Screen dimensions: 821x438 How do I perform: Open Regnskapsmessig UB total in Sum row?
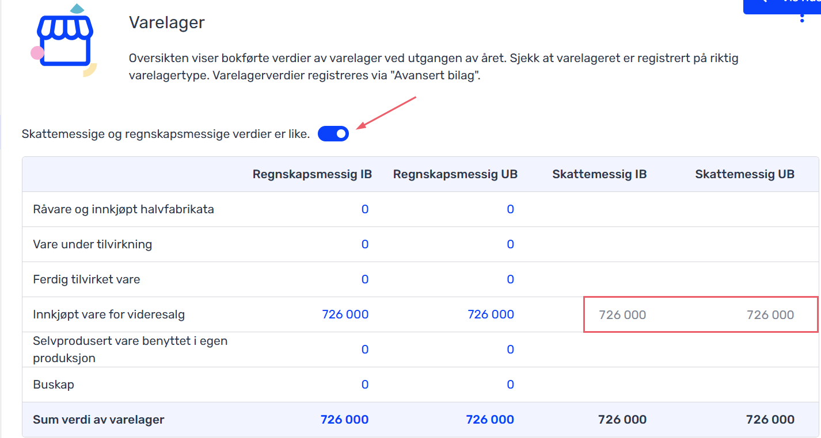tap(490, 420)
